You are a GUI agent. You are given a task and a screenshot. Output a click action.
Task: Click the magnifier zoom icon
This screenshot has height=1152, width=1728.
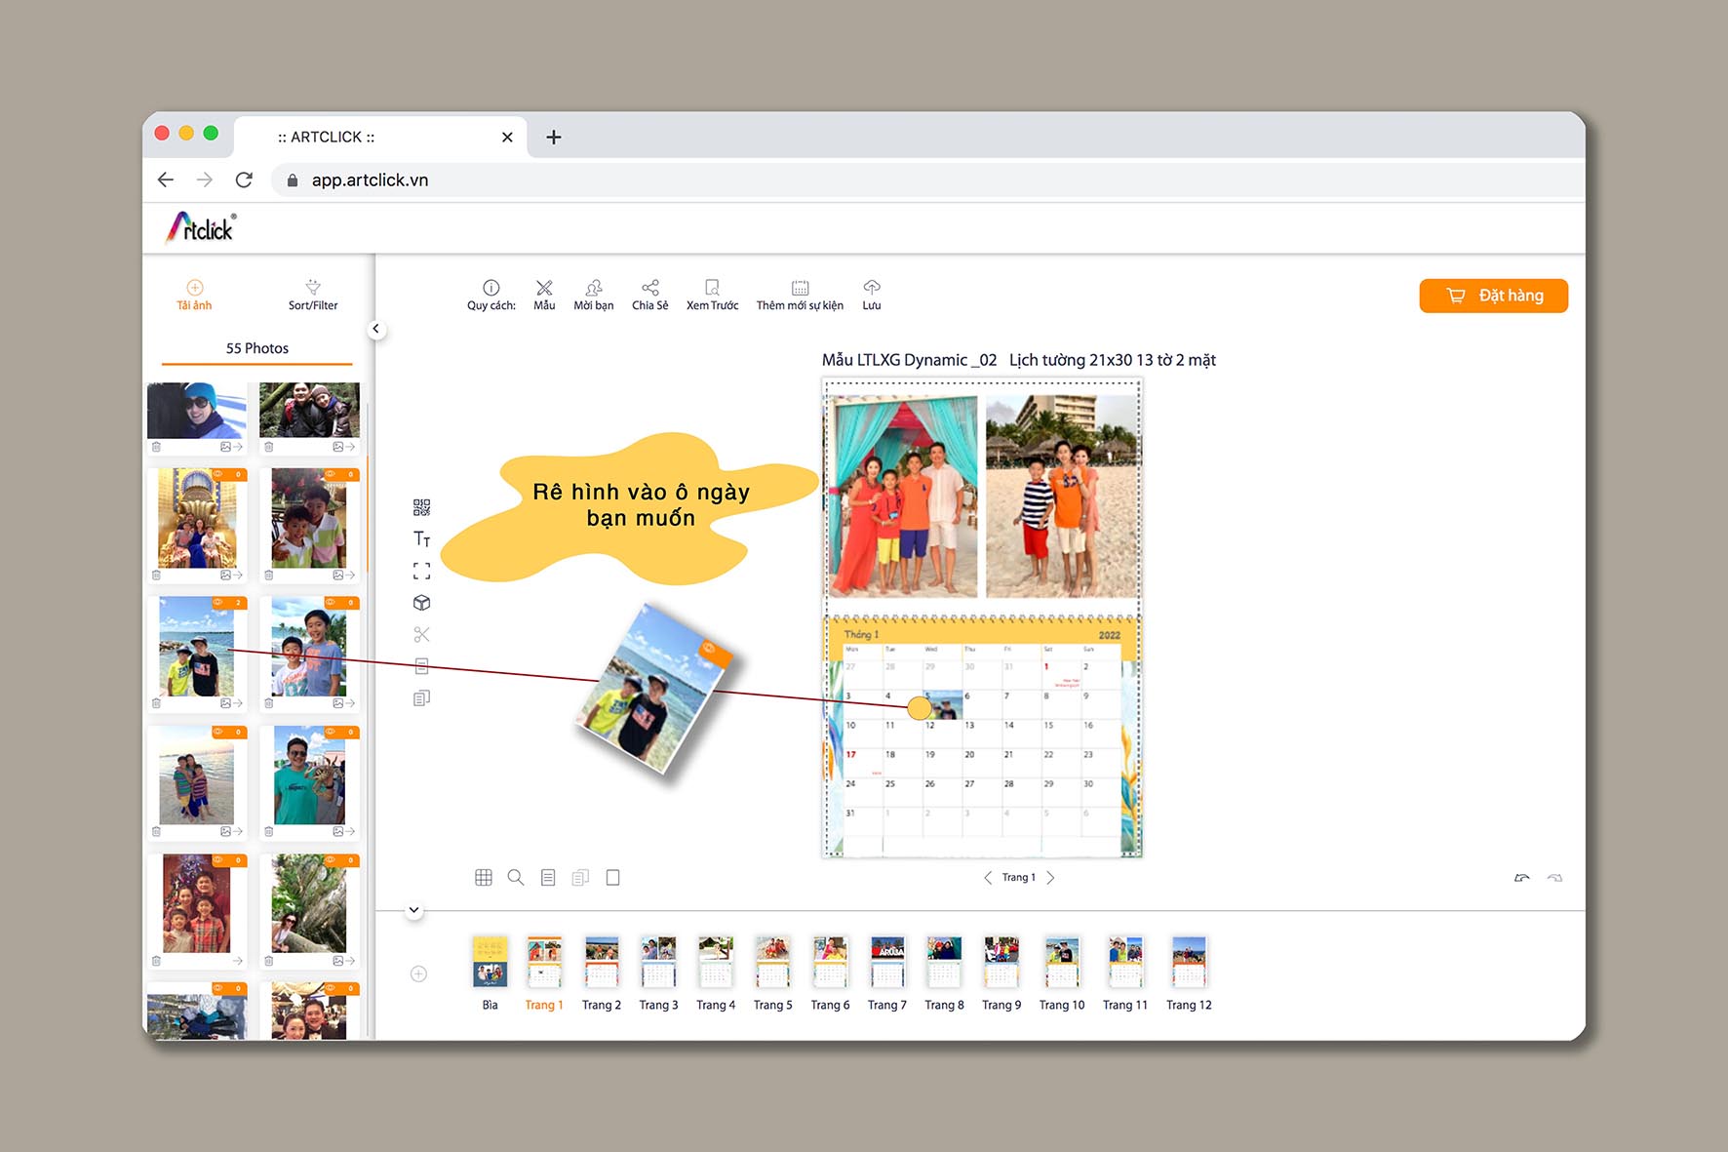point(516,877)
